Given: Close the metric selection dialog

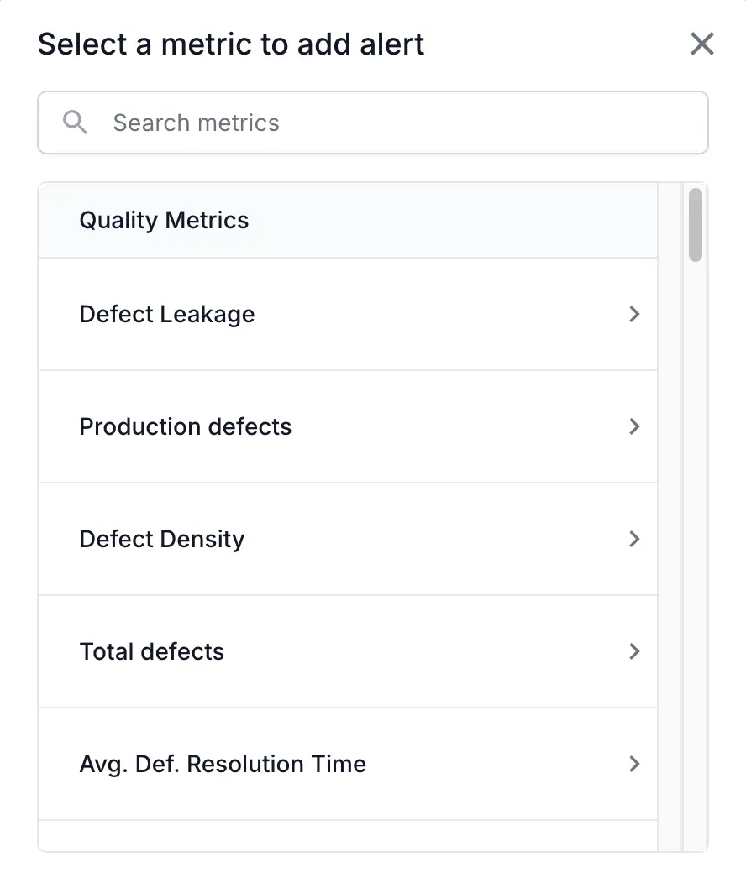Looking at the screenshot, I should 701,44.
